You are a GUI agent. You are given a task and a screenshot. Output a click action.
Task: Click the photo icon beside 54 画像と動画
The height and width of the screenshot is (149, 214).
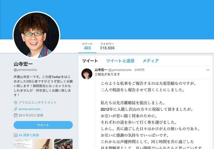[x=16, y=135]
